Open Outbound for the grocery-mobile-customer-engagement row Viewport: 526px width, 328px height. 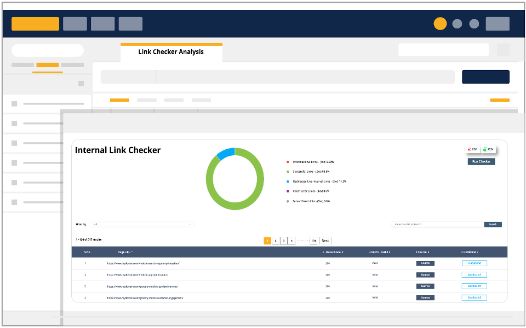pos(474,297)
